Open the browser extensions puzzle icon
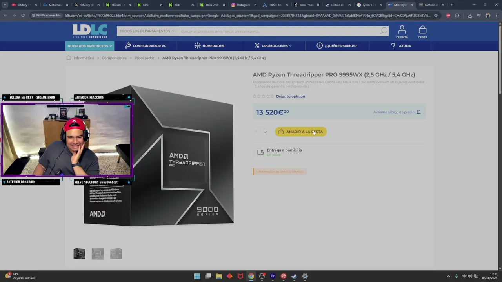The height and width of the screenshot is (282, 502). pyautogui.click(x=457, y=16)
